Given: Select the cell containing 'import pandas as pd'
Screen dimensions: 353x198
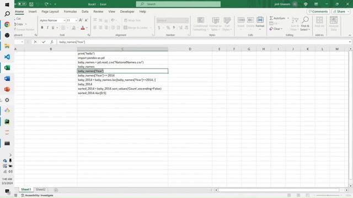Looking at the screenshot, I should click(122, 58).
